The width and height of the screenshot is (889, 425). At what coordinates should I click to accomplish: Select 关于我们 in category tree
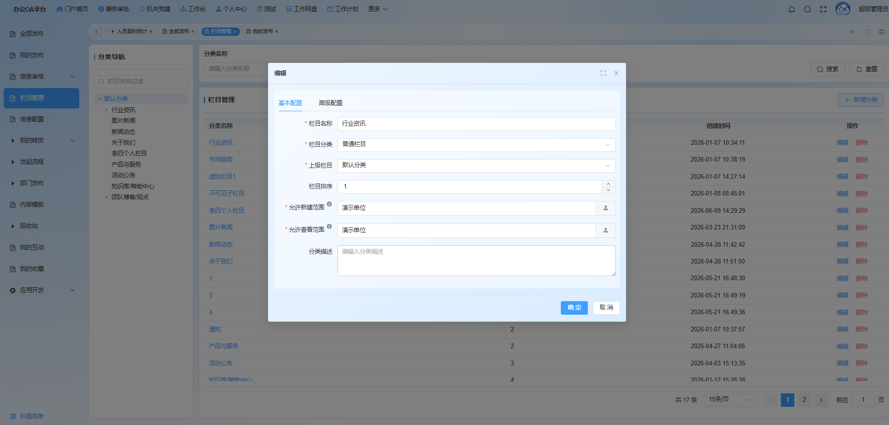pyautogui.click(x=123, y=143)
